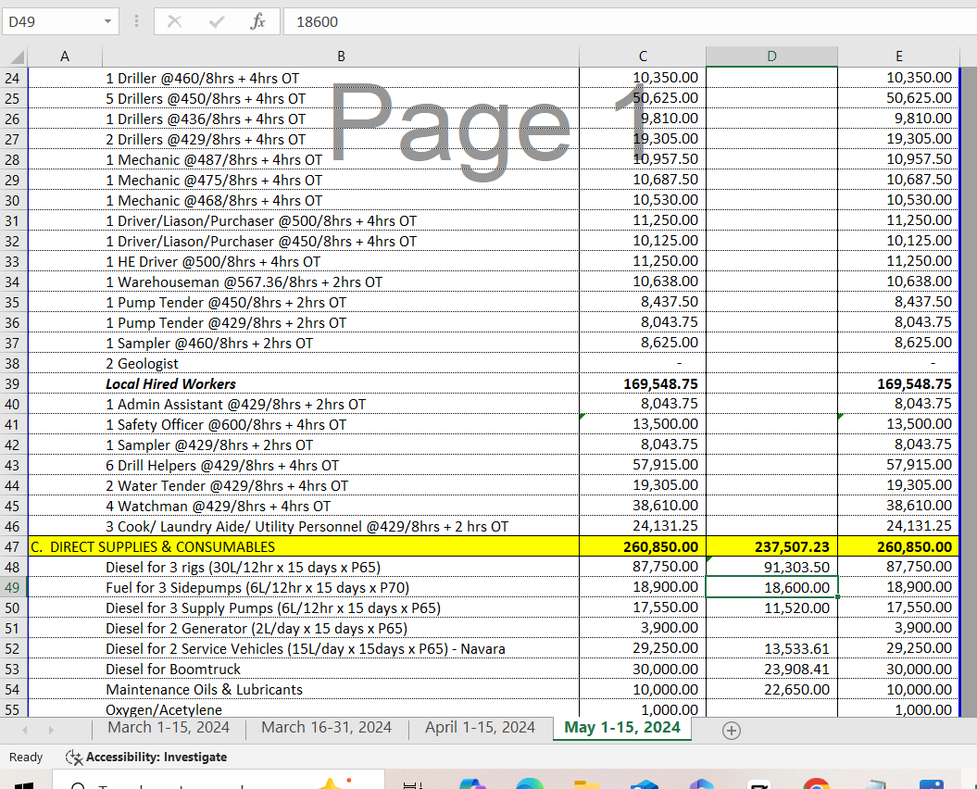Click the 'Diesel for Boomtruck' cell

(341, 670)
